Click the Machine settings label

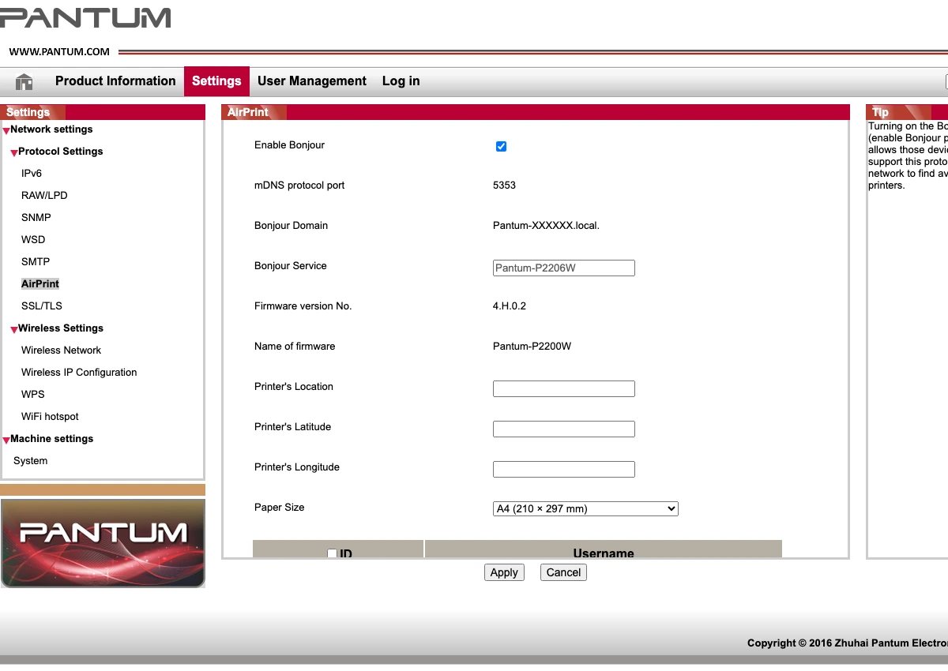(x=52, y=438)
